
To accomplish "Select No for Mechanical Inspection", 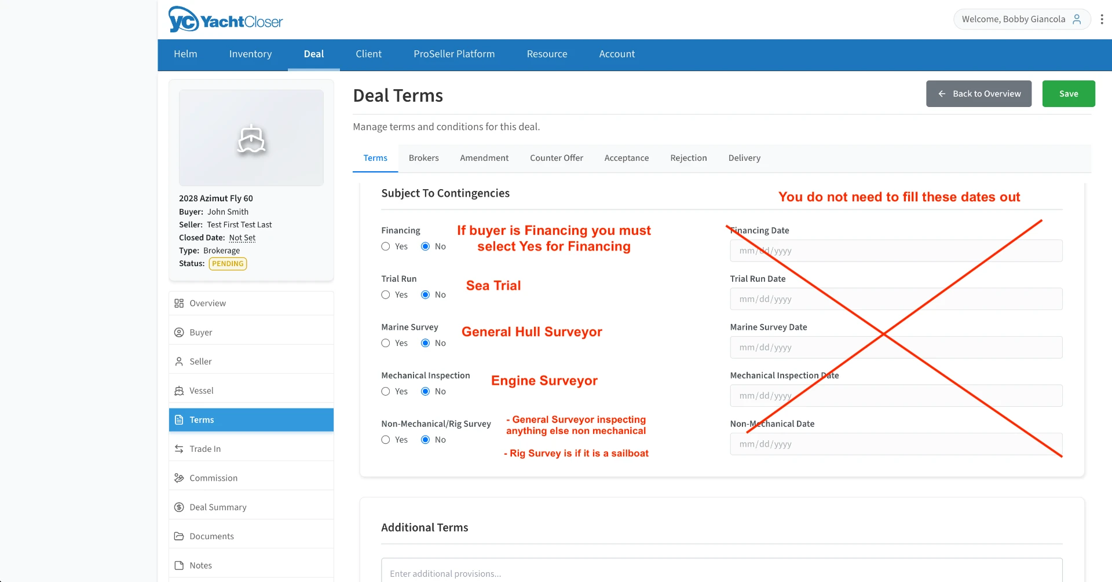I will click(x=426, y=392).
